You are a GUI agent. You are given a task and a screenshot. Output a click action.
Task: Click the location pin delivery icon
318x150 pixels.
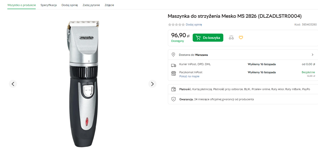(173, 55)
